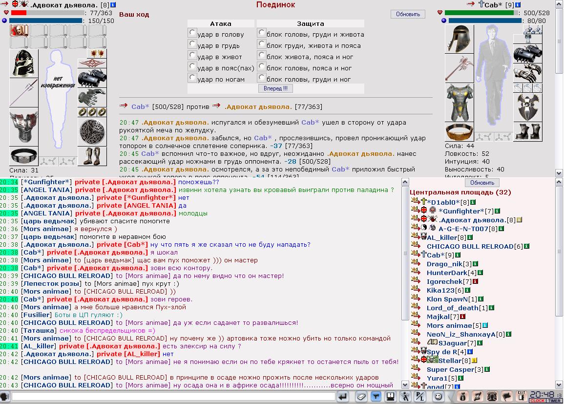564x404 pixels.
Task: Click the running man icon in bottom toolbar
Action: point(405,397)
